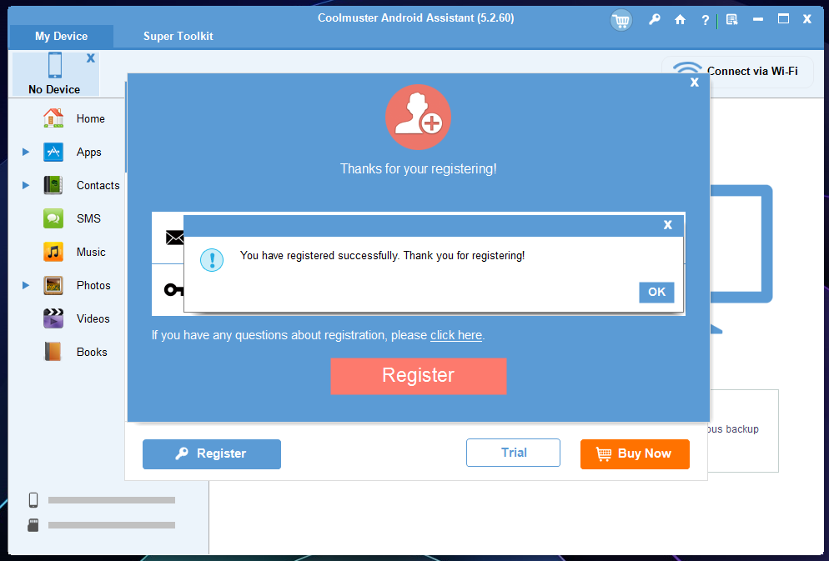Click 'You have registered successfully' message text
The height and width of the screenshot is (561, 829).
[382, 256]
